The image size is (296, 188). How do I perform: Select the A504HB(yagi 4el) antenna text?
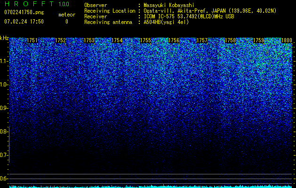click(x=166, y=22)
